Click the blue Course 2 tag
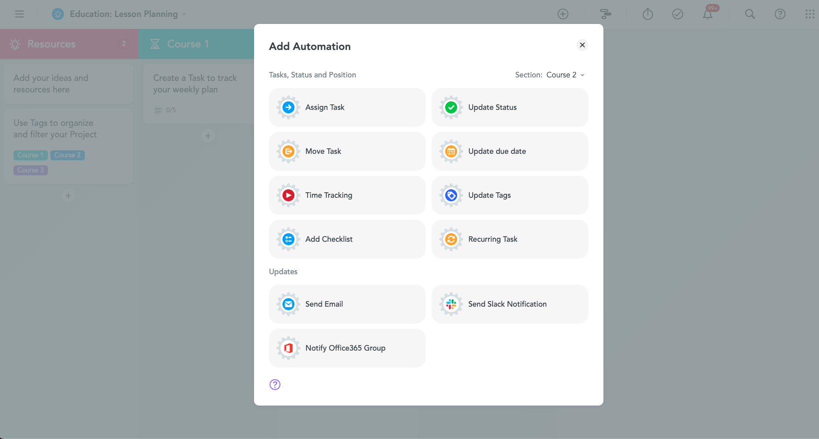 (67, 155)
